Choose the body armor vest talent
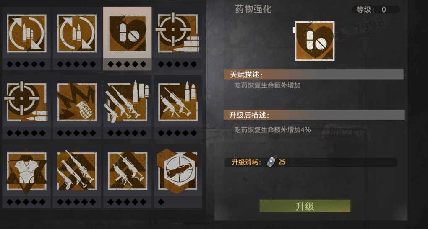Image resolution: width=428 pixels, height=229 pixels. pyautogui.click(x=26, y=171)
